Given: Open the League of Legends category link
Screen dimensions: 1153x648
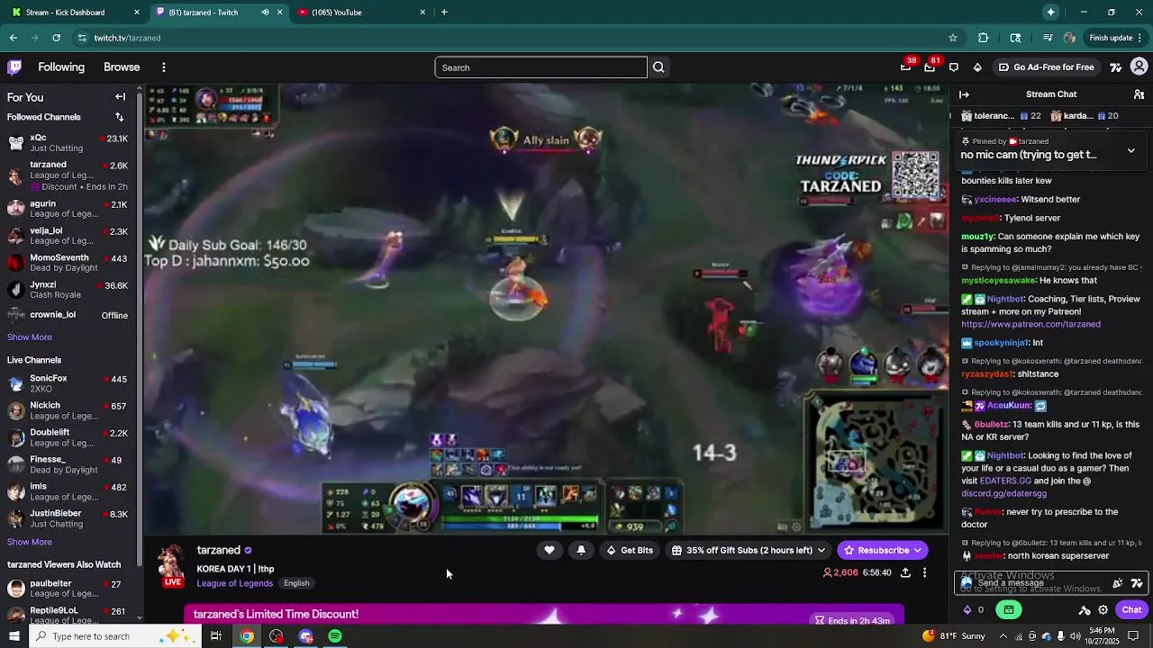Looking at the screenshot, I should tap(234, 583).
